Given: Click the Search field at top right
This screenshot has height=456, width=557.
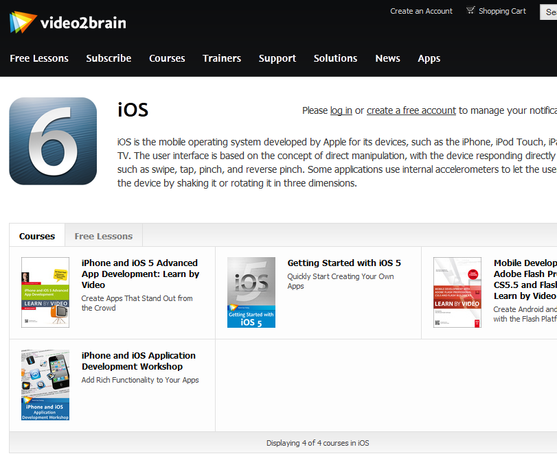Looking at the screenshot, I should (x=549, y=12).
